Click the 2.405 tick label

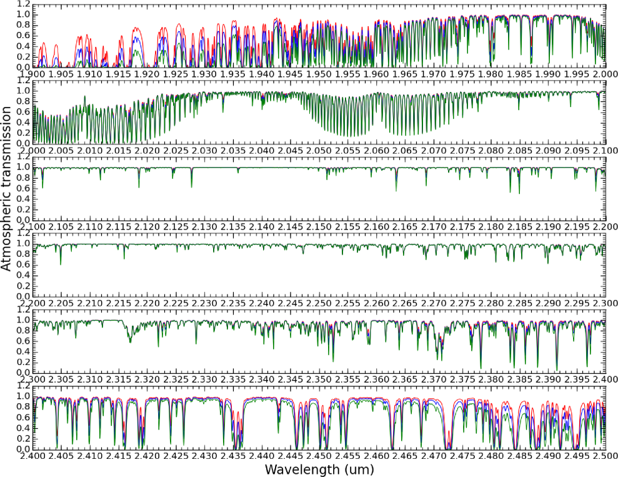pyautogui.click(x=61, y=456)
